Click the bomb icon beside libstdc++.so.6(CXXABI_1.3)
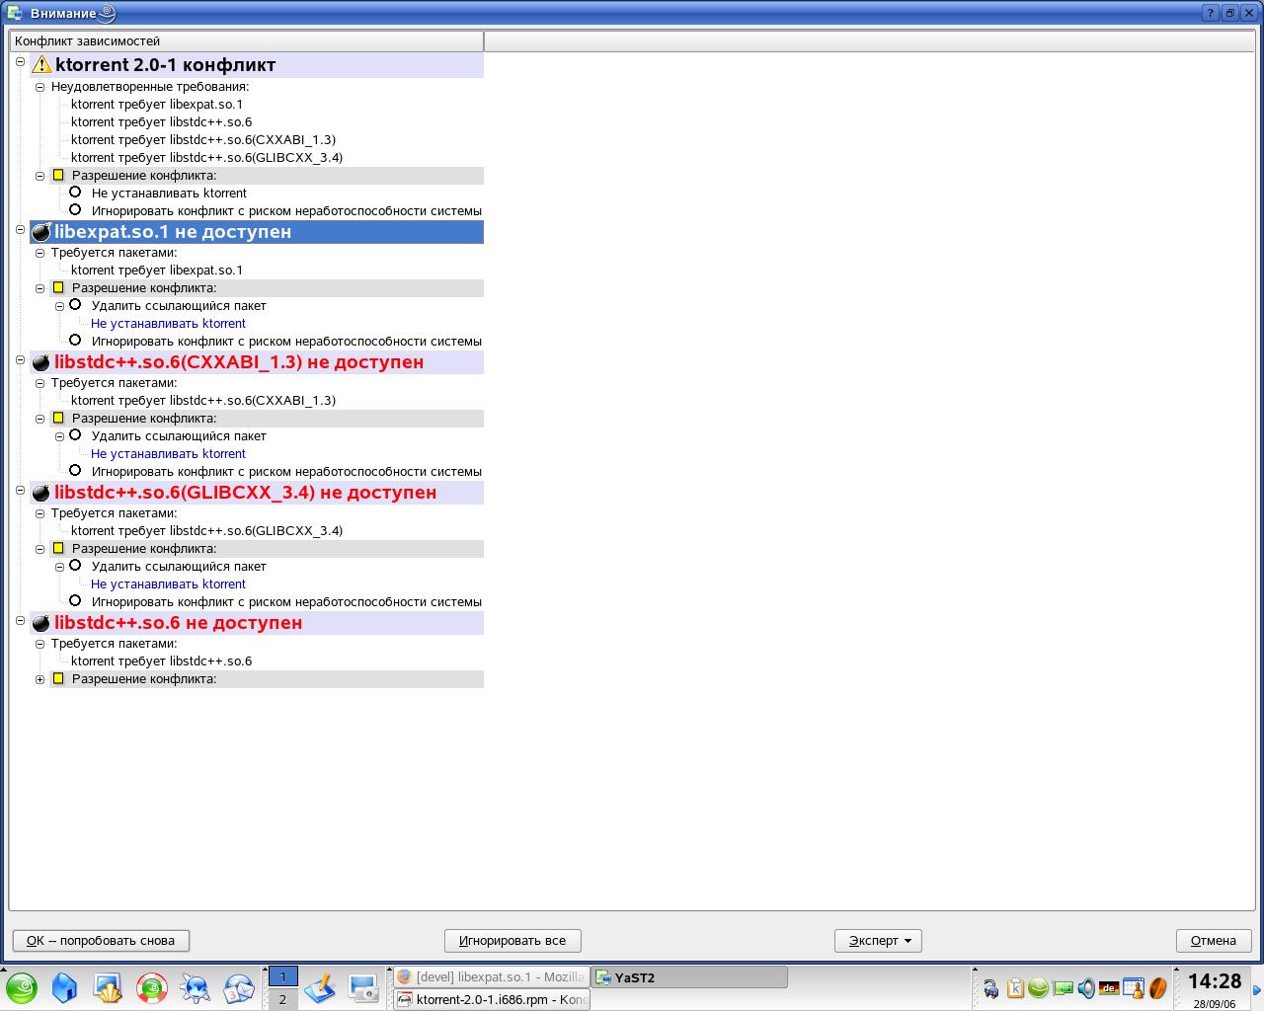 41,362
